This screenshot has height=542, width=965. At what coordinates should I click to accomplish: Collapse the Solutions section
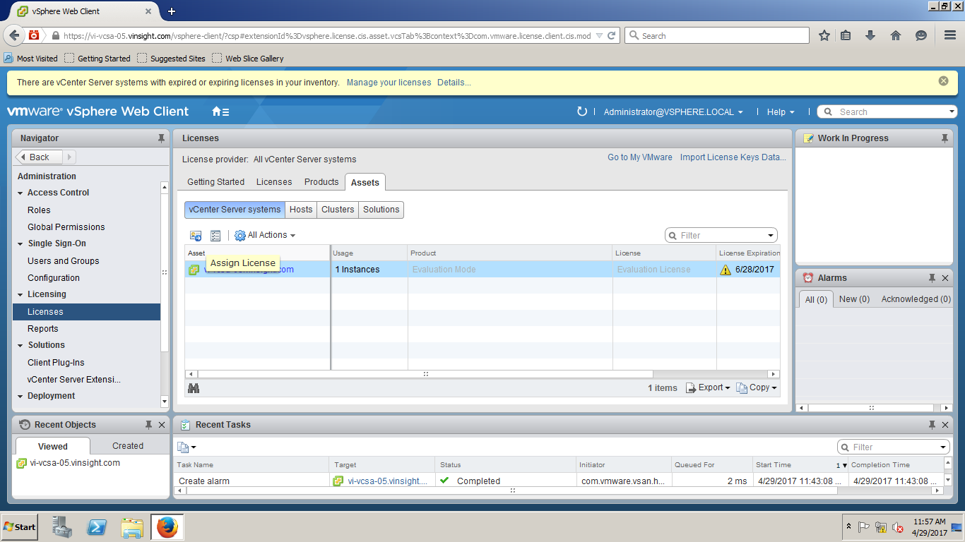click(x=20, y=345)
